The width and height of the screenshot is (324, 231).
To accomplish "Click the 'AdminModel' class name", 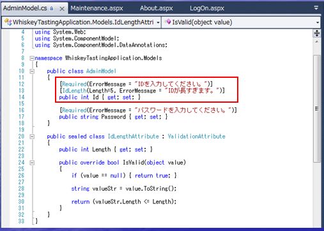I will coord(101,71).
